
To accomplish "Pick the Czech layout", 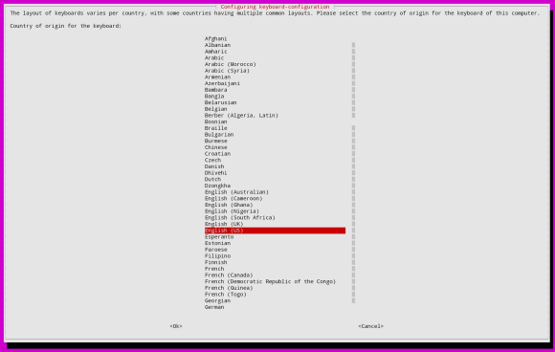I will click(x=212, y=160).
